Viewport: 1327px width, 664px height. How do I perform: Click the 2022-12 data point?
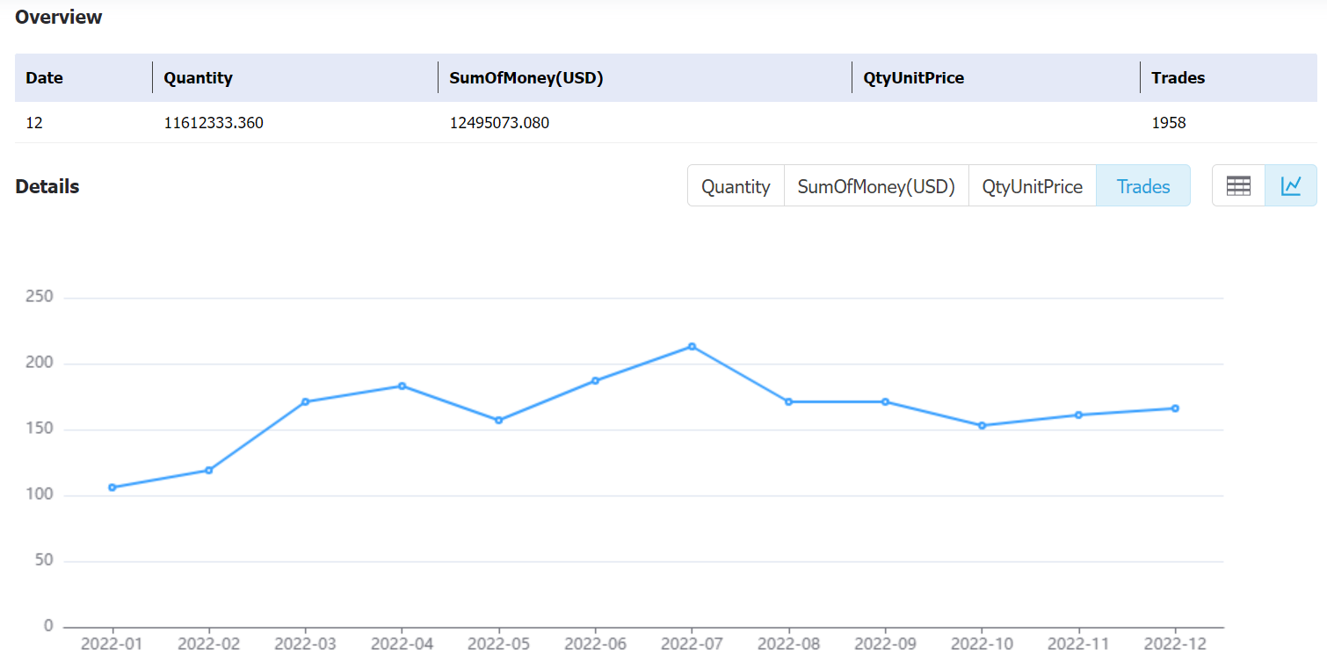[x=1175, y=408]
